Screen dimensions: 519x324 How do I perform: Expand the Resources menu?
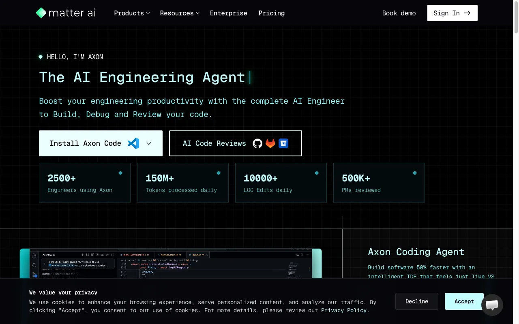pyautogui.click(x=180, y=13)
